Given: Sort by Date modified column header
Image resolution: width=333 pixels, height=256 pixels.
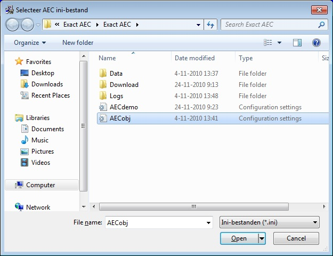Looking at the screenshot, I should pyautogui.click(x=194, y=58).
